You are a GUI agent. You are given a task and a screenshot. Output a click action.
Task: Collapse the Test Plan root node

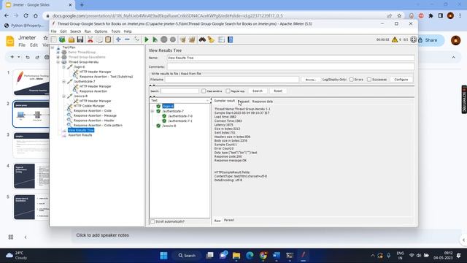(53, 47)
